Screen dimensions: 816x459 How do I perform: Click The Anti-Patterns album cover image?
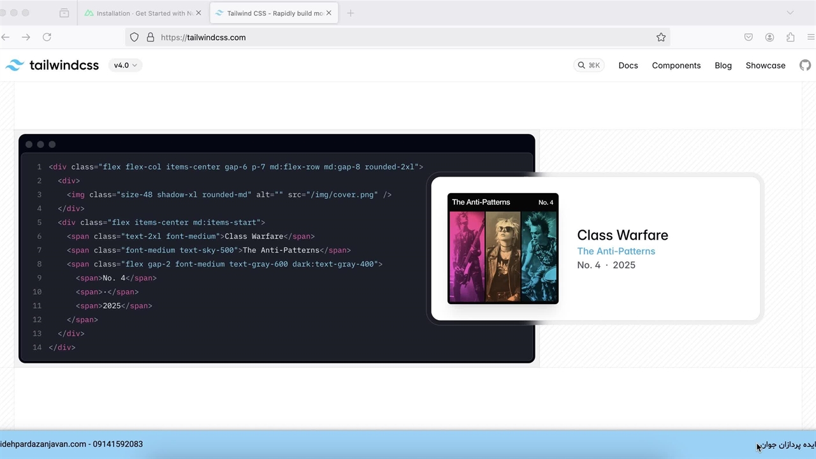pos(503,249)
